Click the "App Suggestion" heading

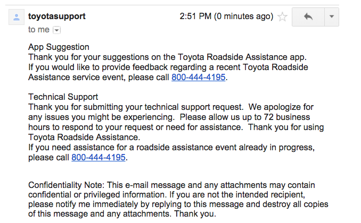pos(59,47)
